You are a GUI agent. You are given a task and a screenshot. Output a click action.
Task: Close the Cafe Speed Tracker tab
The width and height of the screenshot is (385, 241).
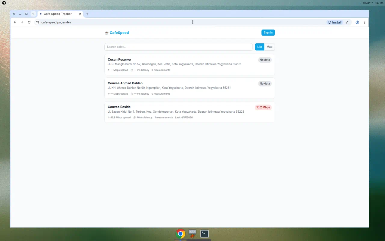tap(80, 14)
